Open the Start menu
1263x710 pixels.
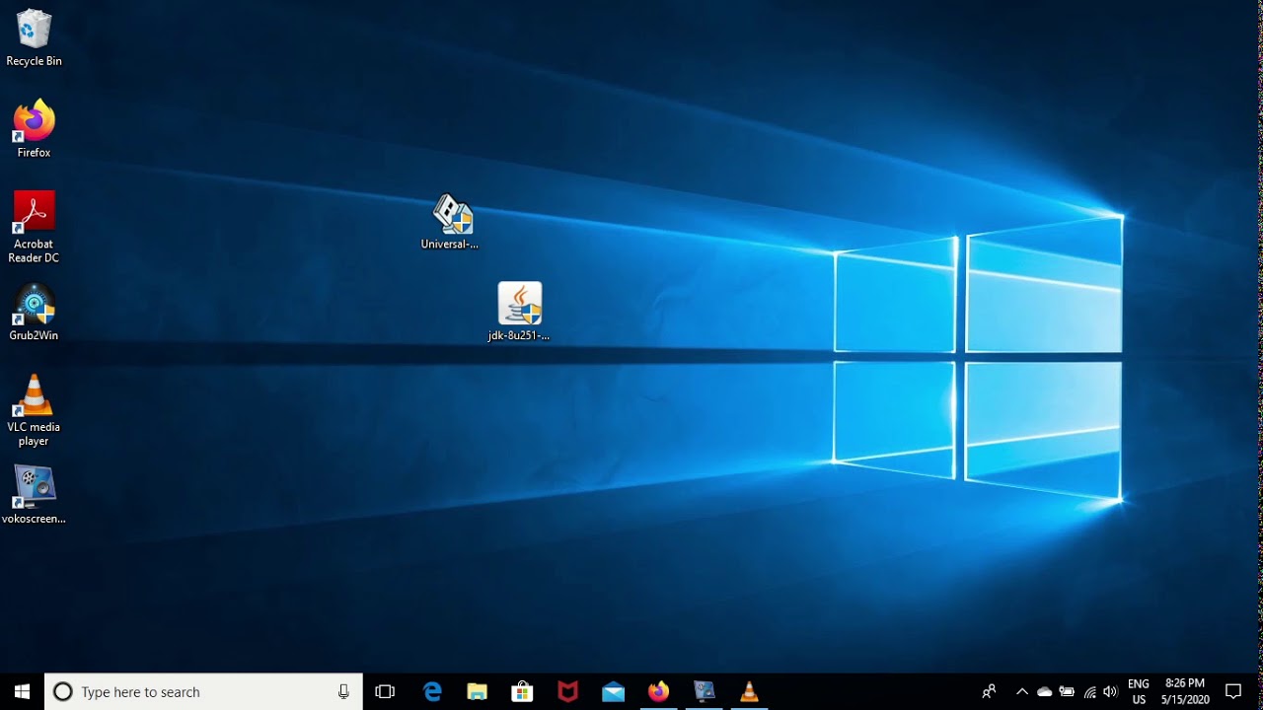tap(20, 691)
